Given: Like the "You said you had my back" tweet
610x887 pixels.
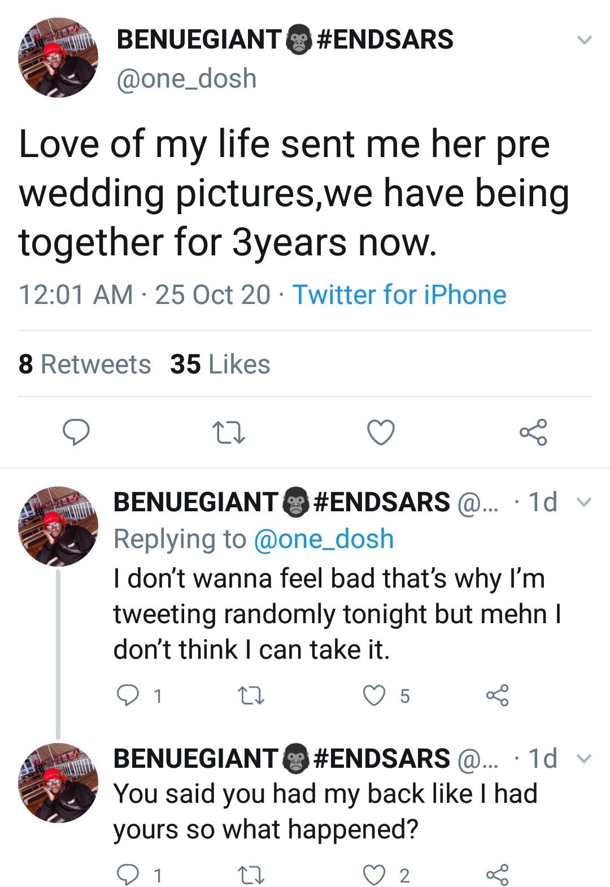Looking at the screenshot, I should pos(374,875).
